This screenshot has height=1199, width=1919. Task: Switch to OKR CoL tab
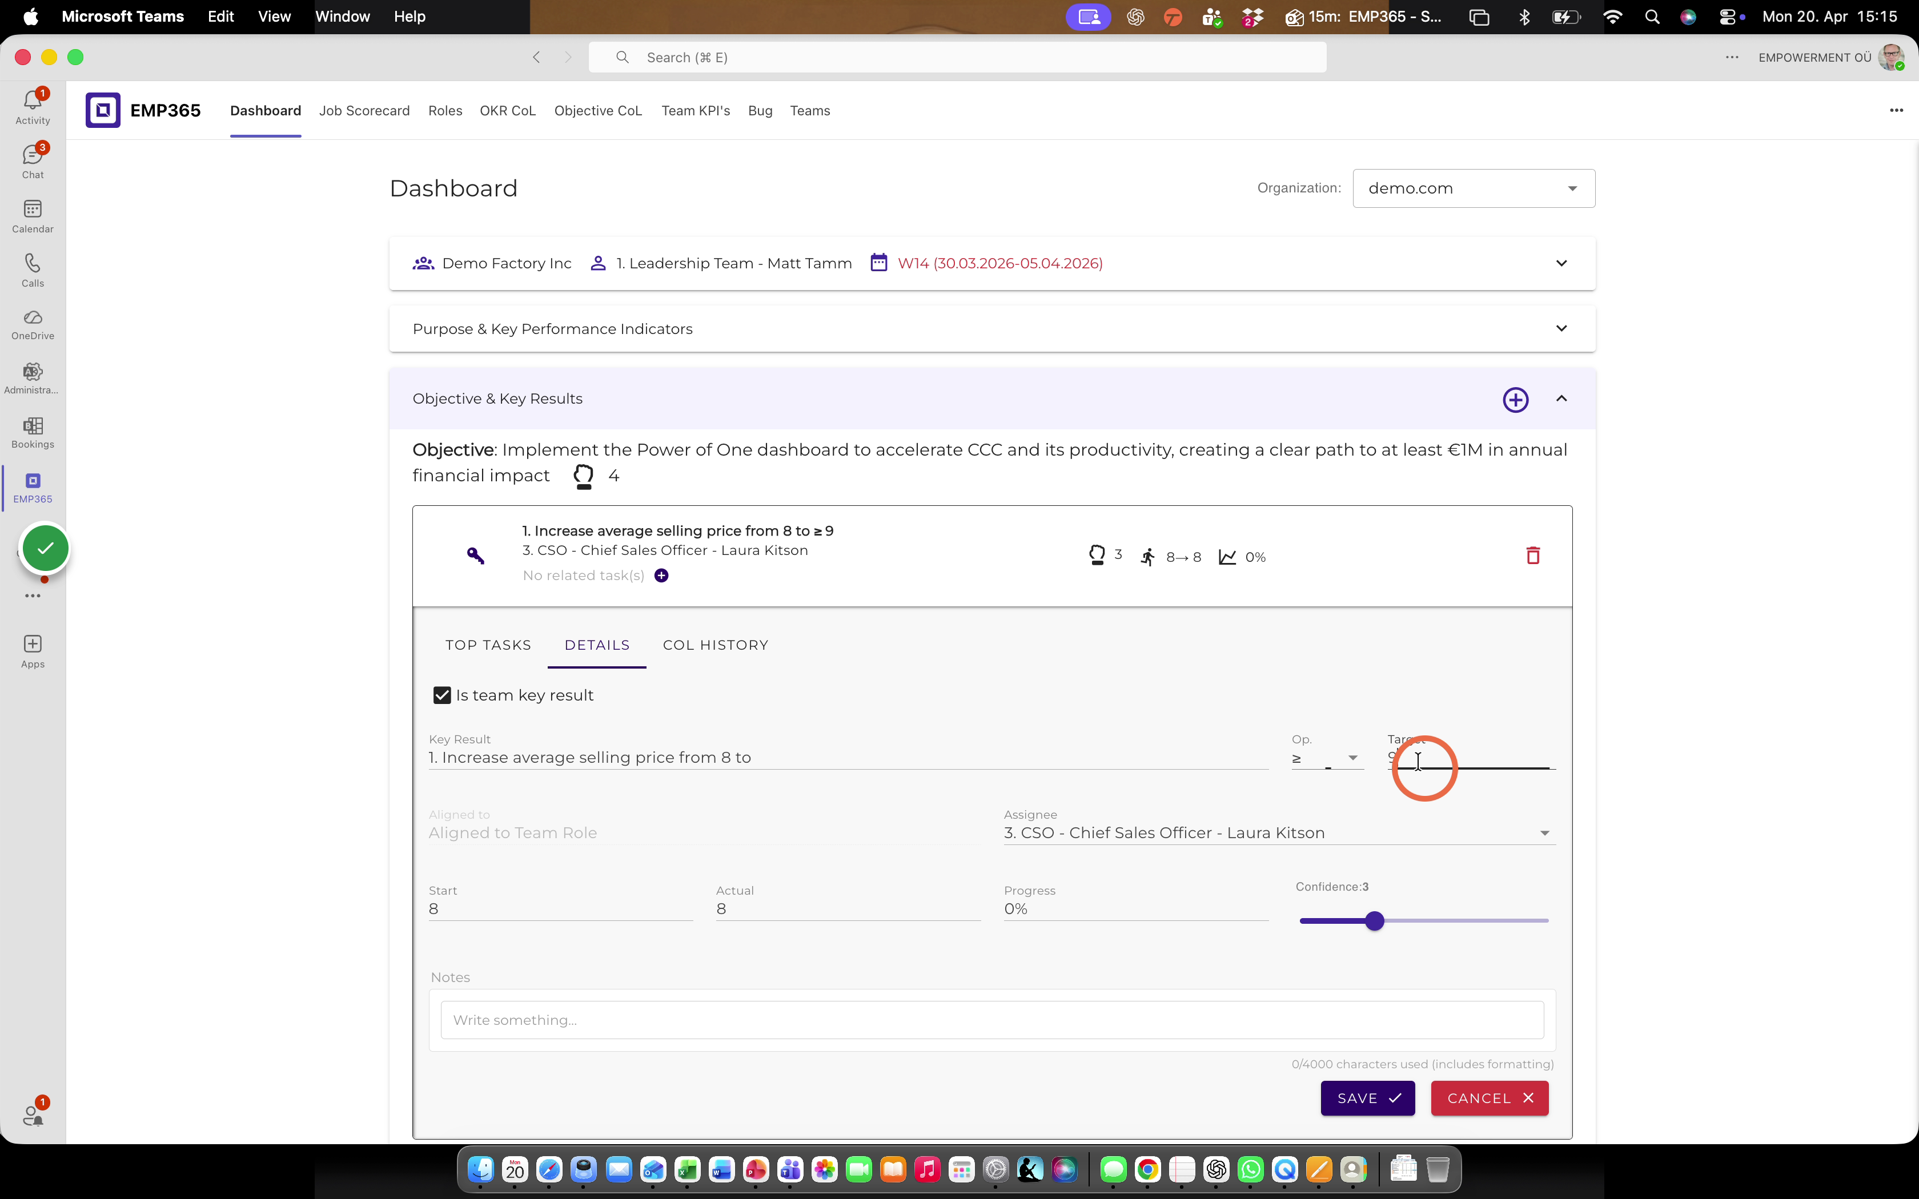(508, 111)
